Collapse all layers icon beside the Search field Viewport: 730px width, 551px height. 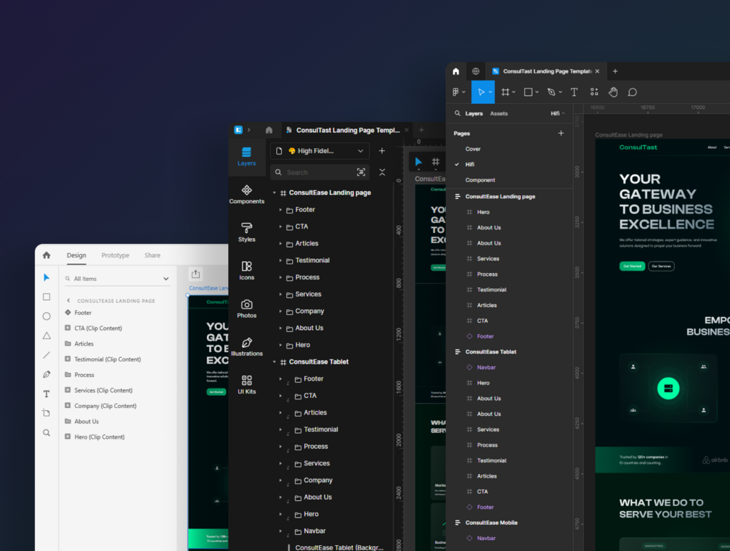pos(382,172)
